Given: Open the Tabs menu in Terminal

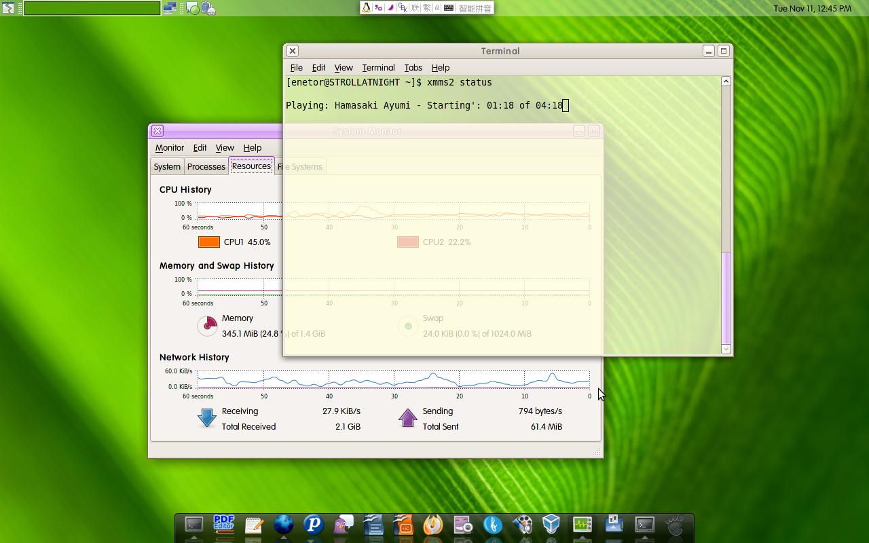Looking at the screenshot, I should click(413, 68).
